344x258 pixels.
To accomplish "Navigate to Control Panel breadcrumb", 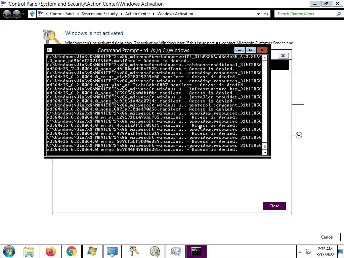I will click(62, 13).
